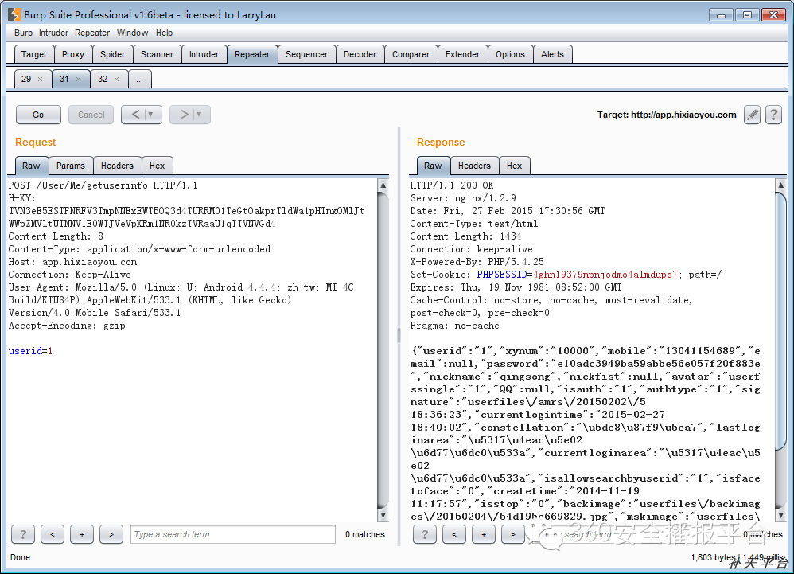Open the back history dropdown arrow
Screen dimensions: 794x574
(151, 115)
